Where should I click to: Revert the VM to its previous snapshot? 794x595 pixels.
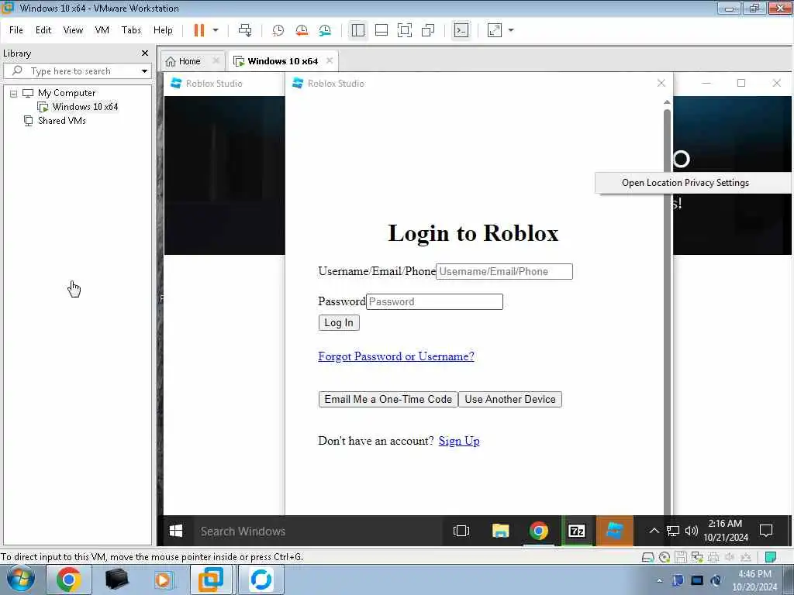[302, 30]
